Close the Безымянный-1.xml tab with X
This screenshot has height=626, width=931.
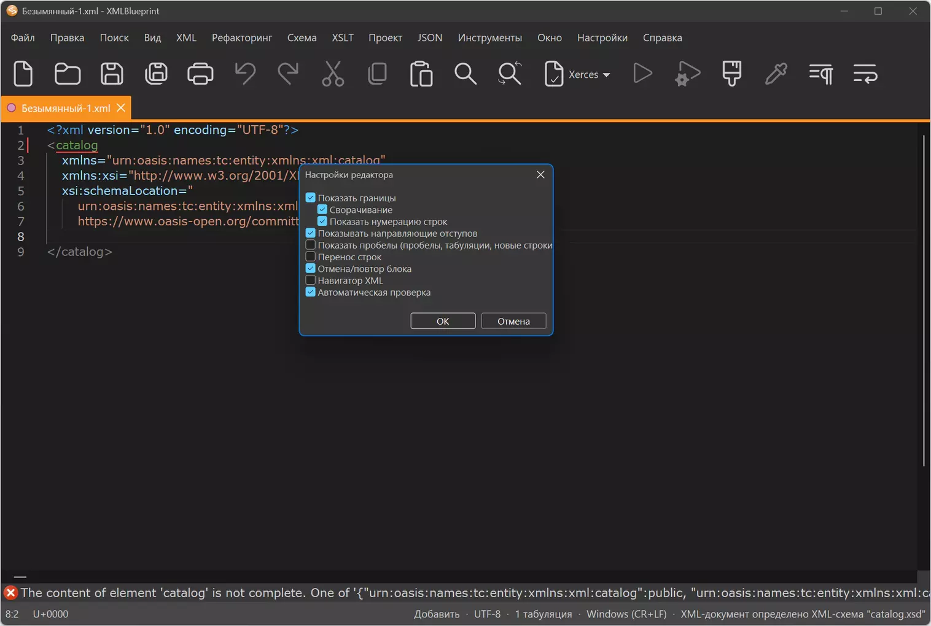point(121,108)
